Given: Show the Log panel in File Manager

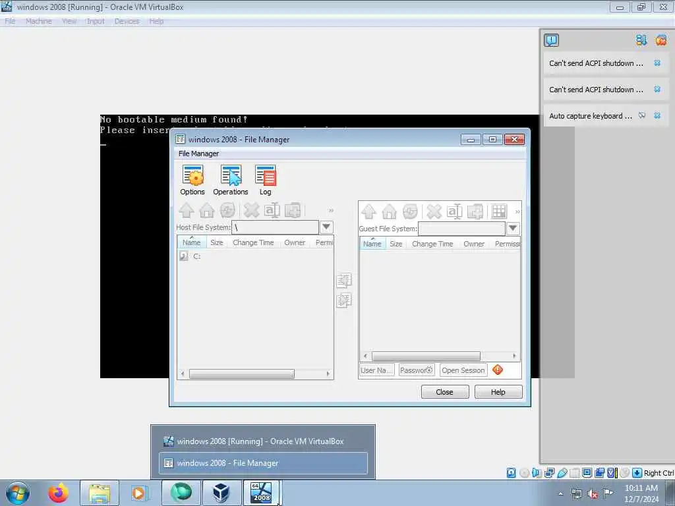Looking at the screenshot, I should (265, 181).
